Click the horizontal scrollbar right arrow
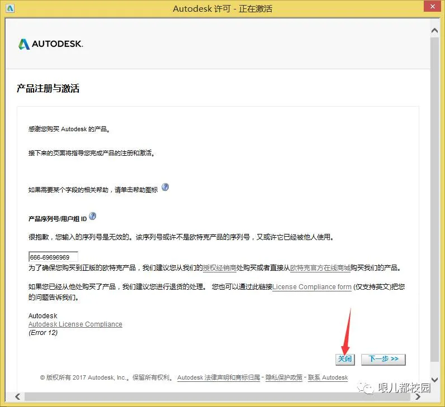This screenshot has width=445, height=407. point(418,396)
